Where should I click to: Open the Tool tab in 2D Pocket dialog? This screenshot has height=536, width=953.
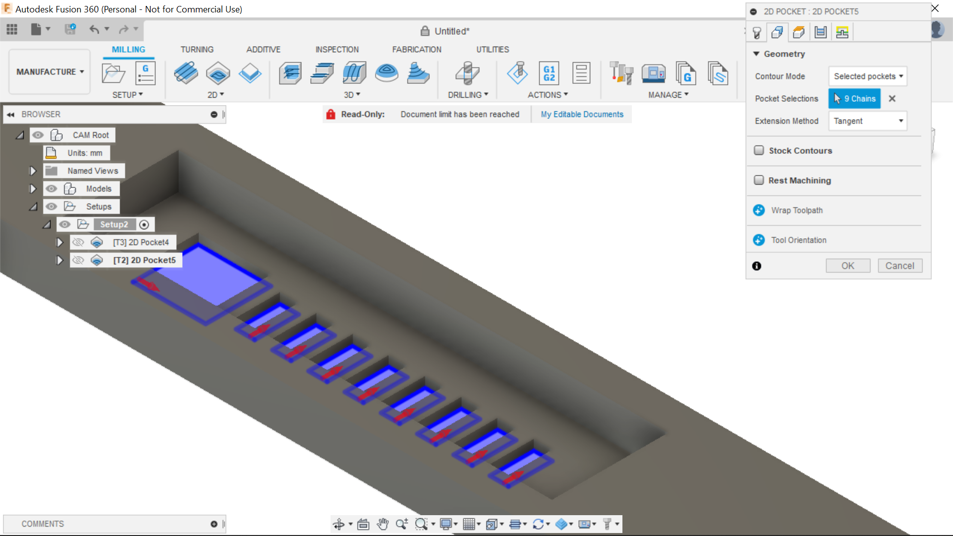click(x=757, y=32)
